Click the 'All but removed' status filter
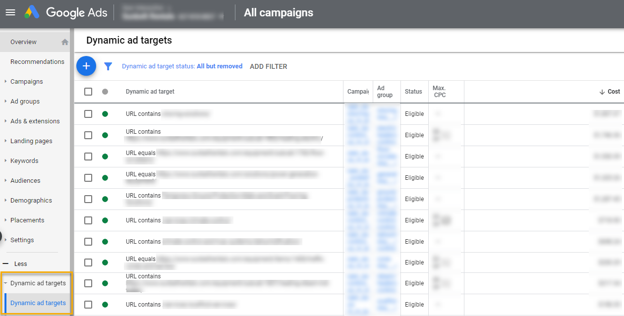624x316 pixels. tap(220, 66)
